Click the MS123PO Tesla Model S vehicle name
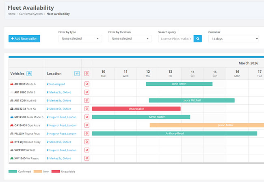 29,117
